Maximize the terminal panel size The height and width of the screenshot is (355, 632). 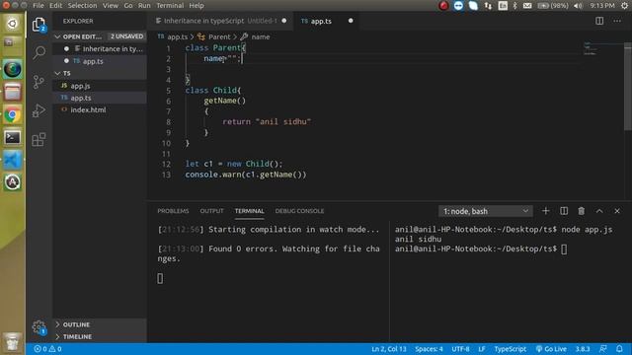pyautogui.click(x=599, y=211)
